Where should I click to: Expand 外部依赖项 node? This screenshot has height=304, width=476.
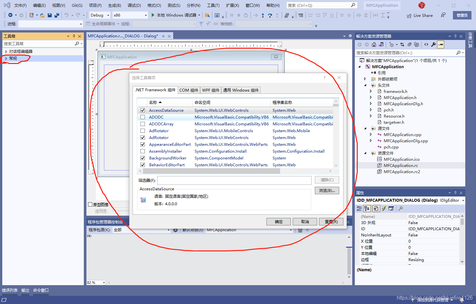click(365, 79)
